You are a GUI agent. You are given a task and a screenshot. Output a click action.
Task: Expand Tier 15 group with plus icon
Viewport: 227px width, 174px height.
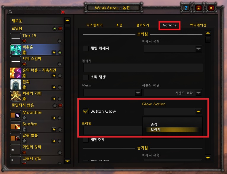tap(24, 41)
